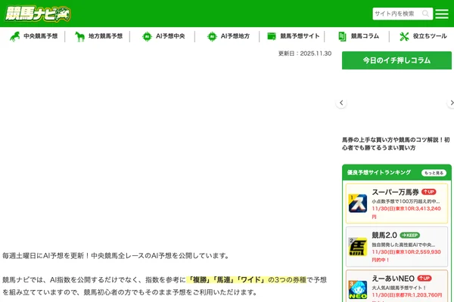Click the document icon for 競馬コラム

(342, 36)
